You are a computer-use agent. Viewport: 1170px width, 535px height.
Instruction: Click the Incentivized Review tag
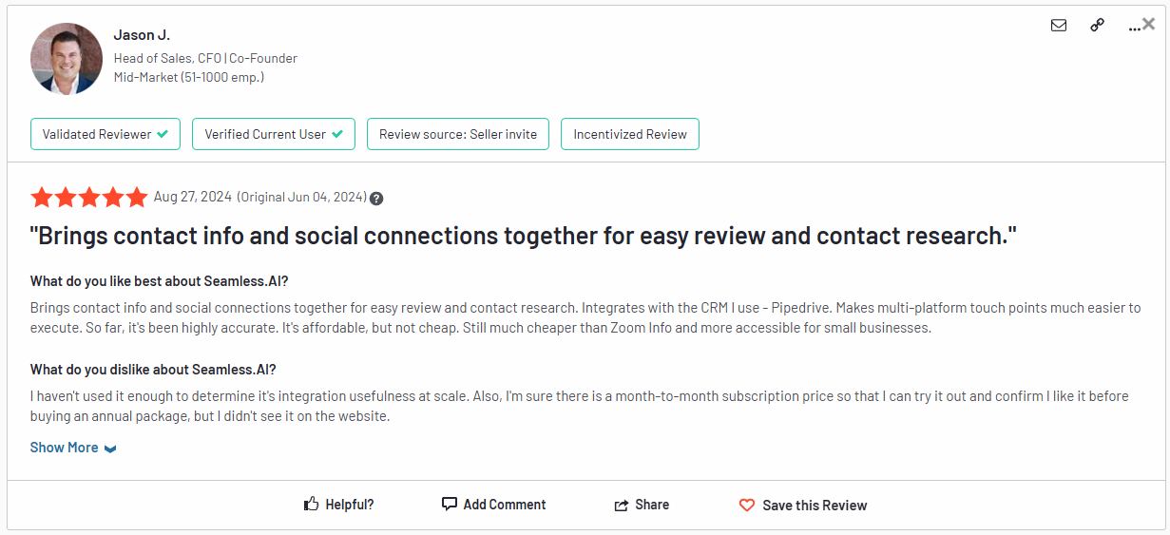630,134
